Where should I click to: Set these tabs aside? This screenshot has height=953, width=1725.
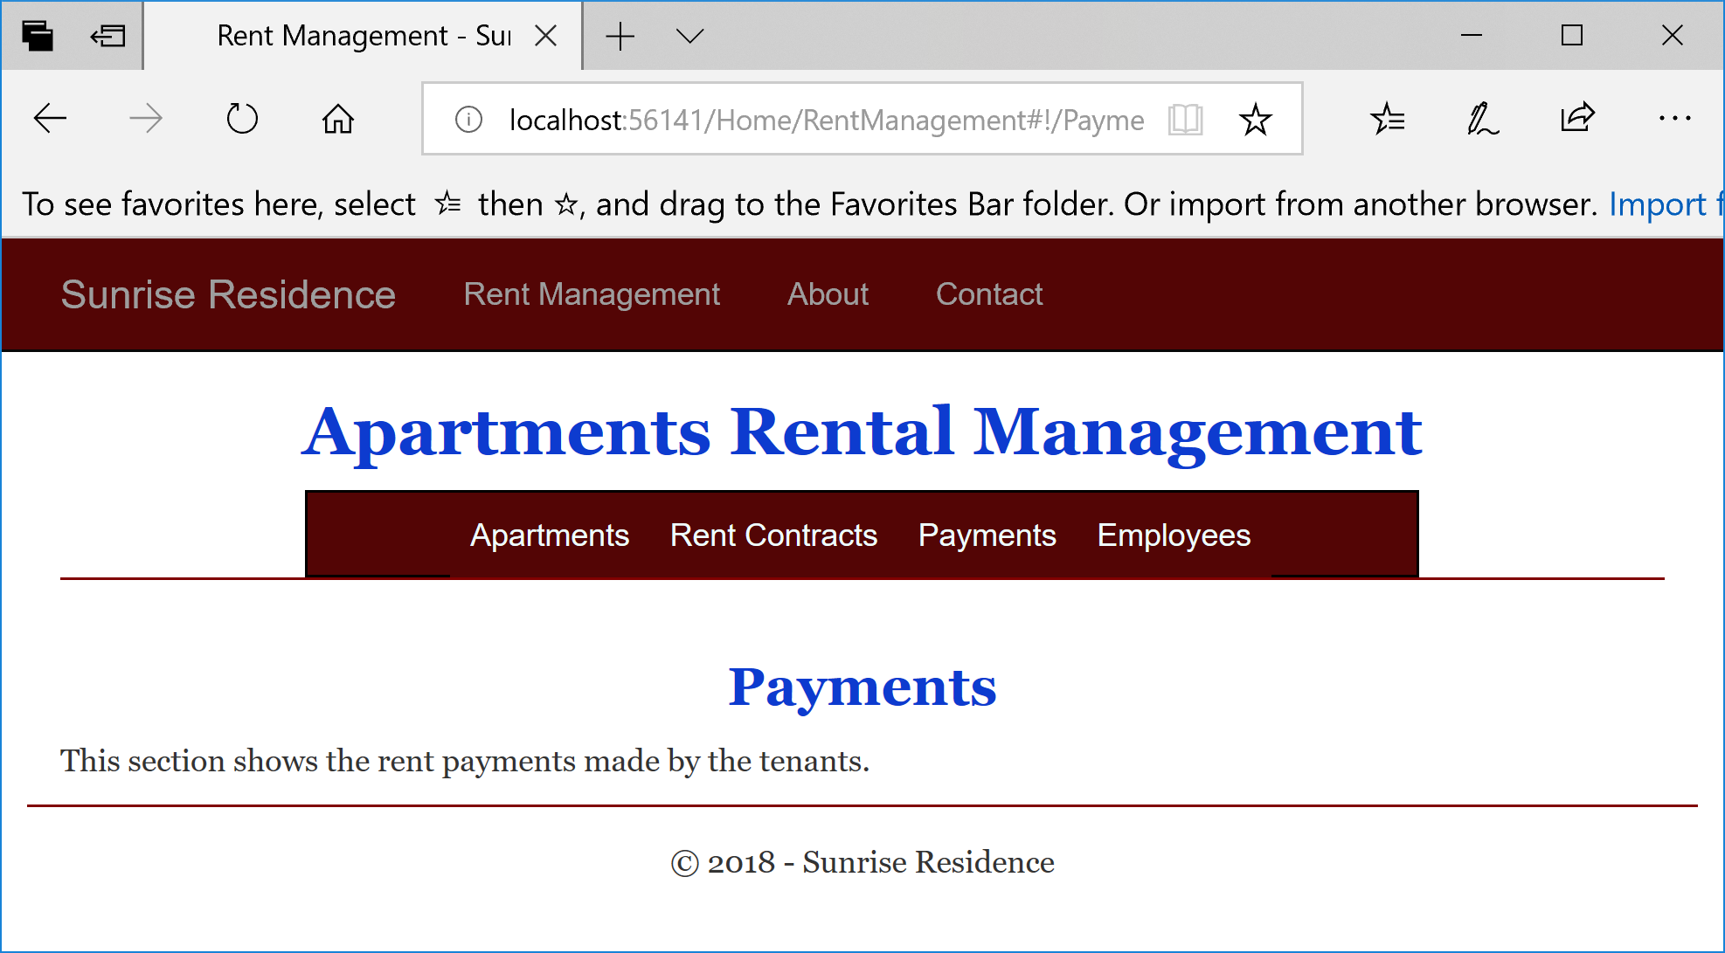(x=108, y=36)
